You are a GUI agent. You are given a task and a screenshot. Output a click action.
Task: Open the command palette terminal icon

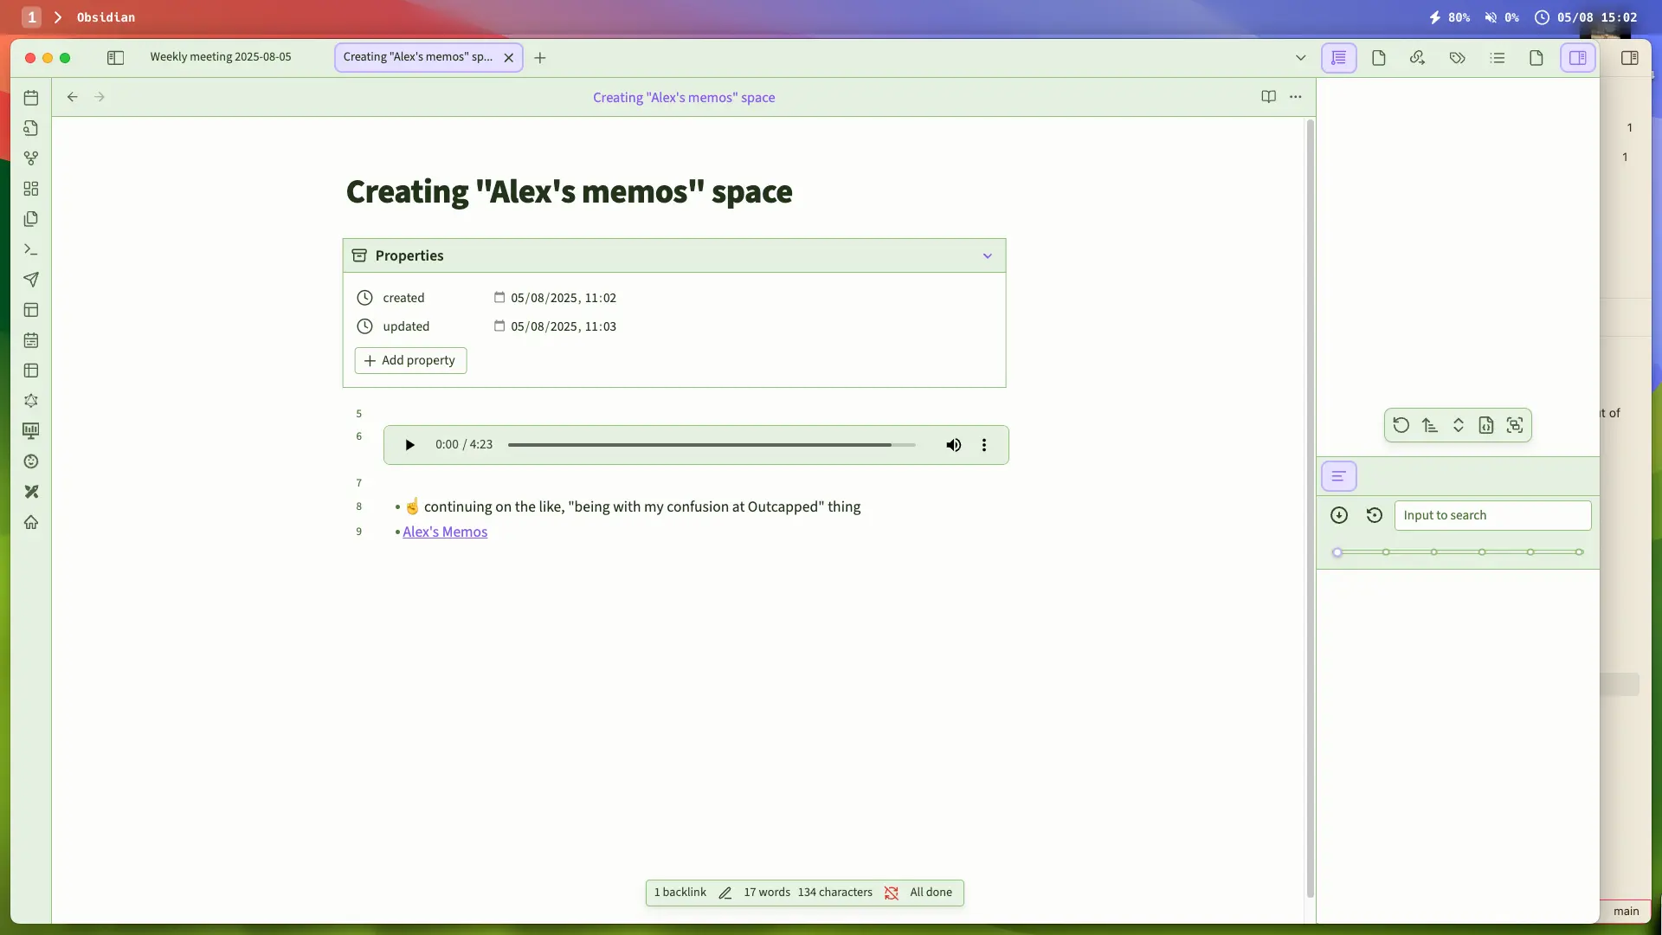tap(31, 249)
